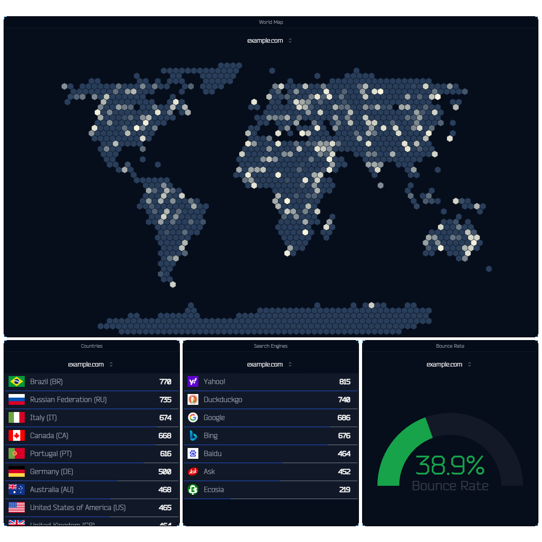Click the Bing count 676
The width and height of the screenshot is (542, 542).
point(344,435)
